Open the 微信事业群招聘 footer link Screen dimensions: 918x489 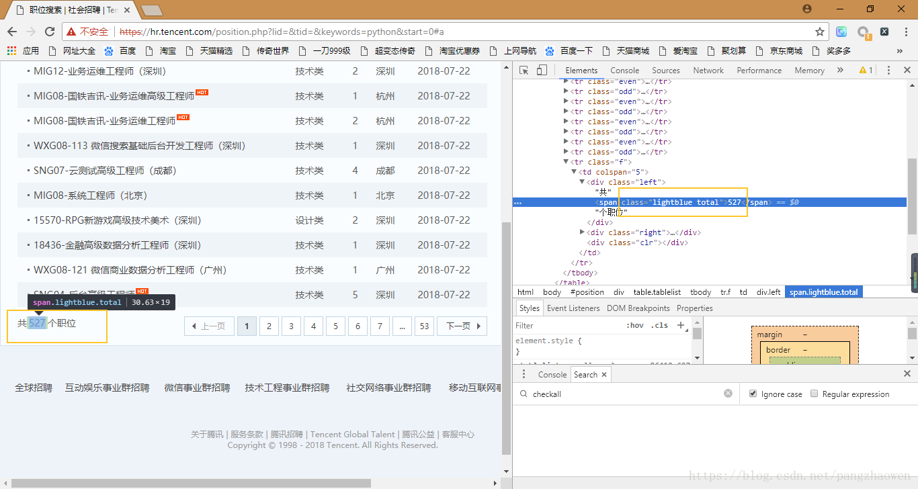197,388
